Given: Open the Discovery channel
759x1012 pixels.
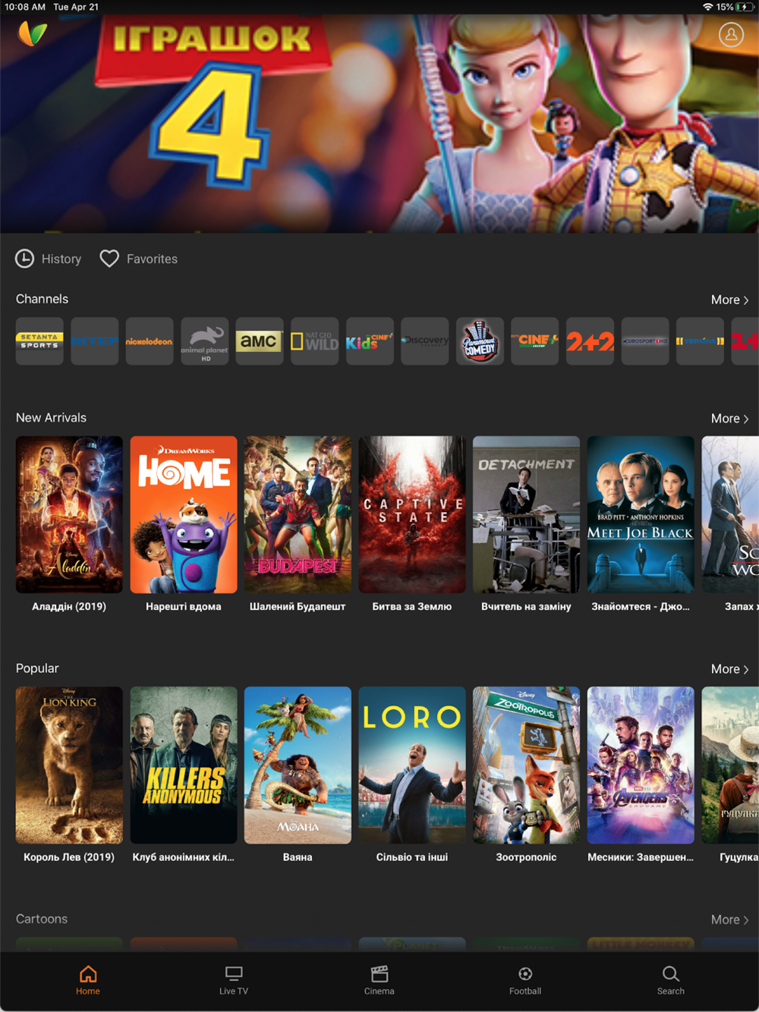Looking at the screenshot, I should tap(425, 341).
